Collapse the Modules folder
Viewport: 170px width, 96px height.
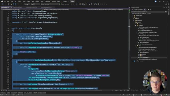tap(134, 22)
